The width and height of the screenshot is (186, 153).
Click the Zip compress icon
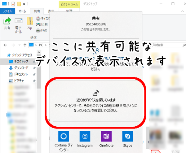point(30,23)
